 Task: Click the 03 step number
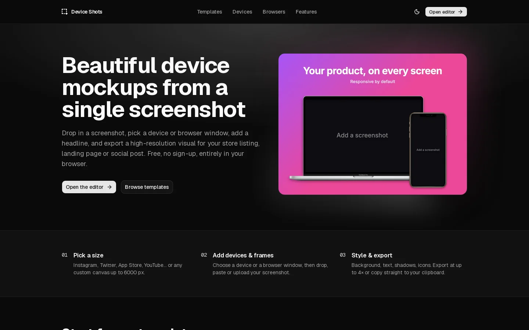pyautogui.click(x=343, y=255)
